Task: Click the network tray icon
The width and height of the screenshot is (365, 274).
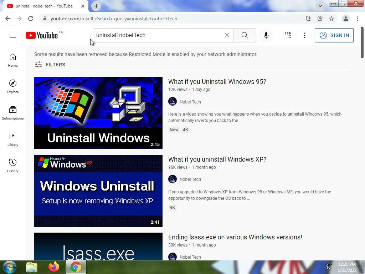Action: [329, 267]
